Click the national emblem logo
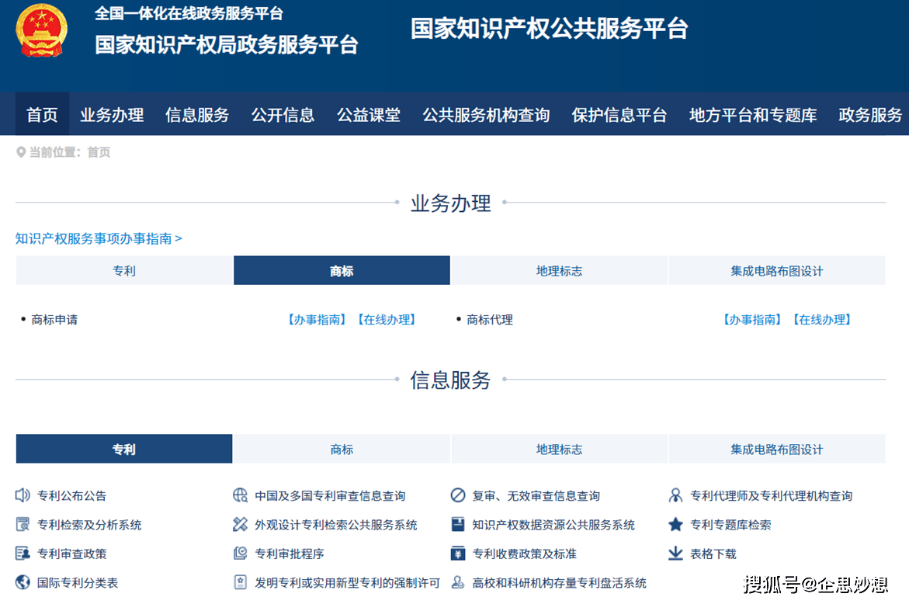909x604 pixels. click(42, 30)
